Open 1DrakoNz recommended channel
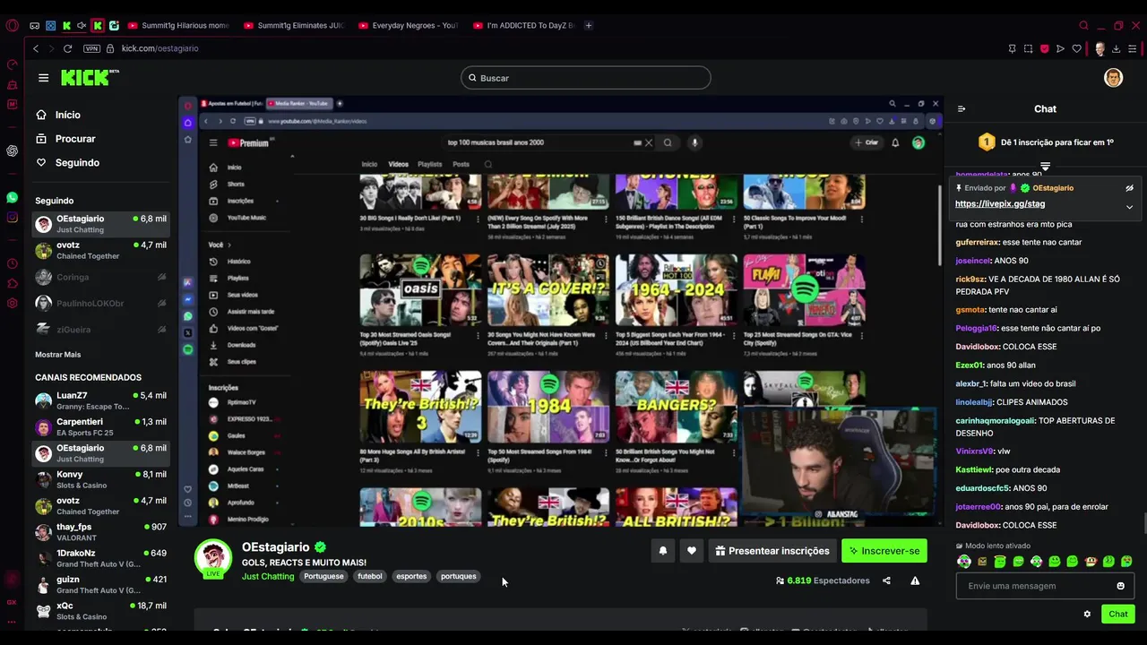The height and width of the screenshot is (645, 1147). [x=100, y=558]
